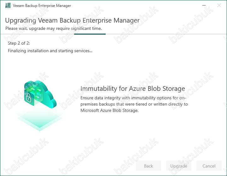
Task: Click the Cancel button
Action: (x=209, y=166)
